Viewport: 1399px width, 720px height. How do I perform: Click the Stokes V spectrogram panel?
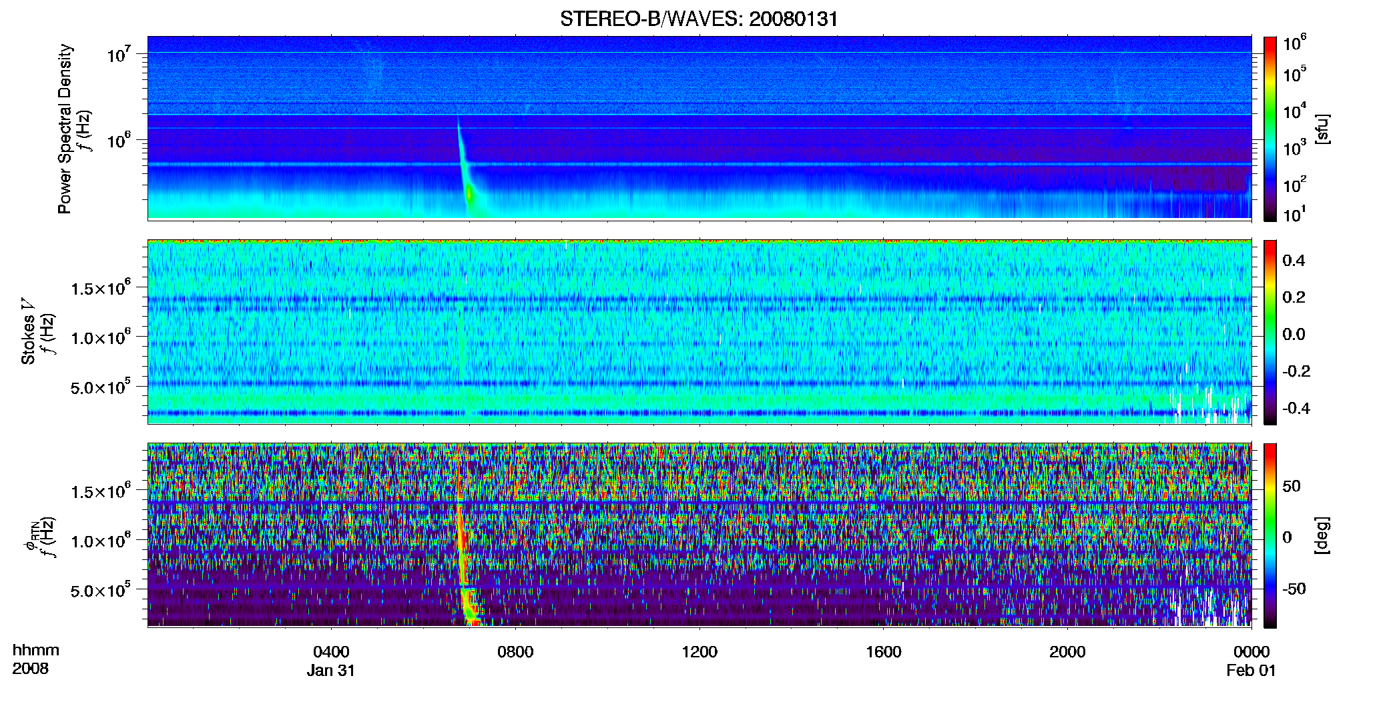coord(699,331)
